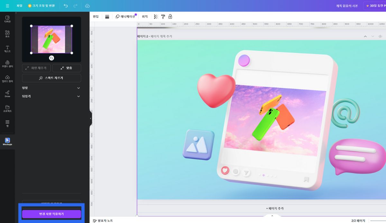
Task: Expand the bottom page thumbnails chevron
Action: 272,216
